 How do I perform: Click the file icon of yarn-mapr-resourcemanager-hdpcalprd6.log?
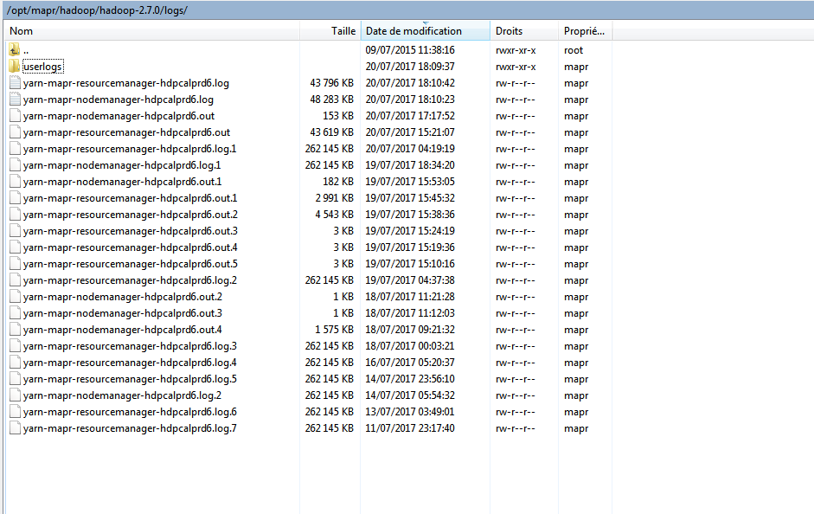15,83
